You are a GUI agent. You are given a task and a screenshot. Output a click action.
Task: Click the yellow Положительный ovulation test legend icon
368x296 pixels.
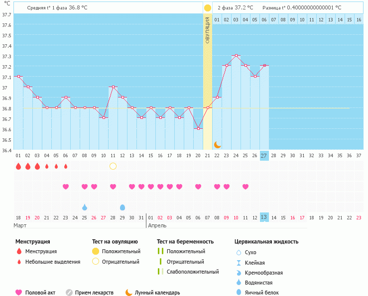point(96,252)
